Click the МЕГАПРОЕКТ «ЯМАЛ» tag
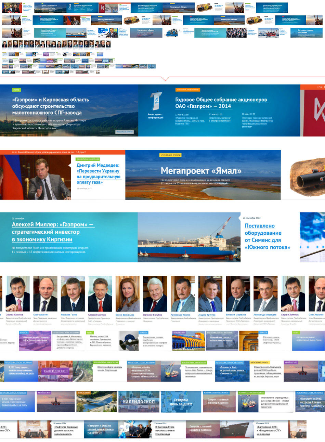Image resolution: width=325 pixels, height=442 pixels. [259, 363]
